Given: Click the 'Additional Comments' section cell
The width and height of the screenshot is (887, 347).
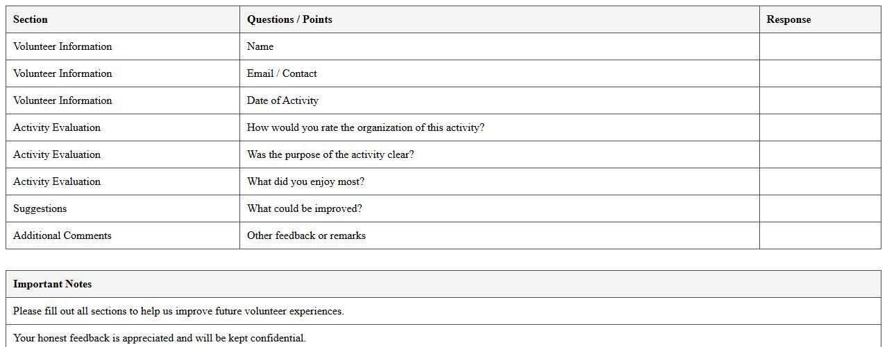Looking at the screenshot, I should pos(62,235).
